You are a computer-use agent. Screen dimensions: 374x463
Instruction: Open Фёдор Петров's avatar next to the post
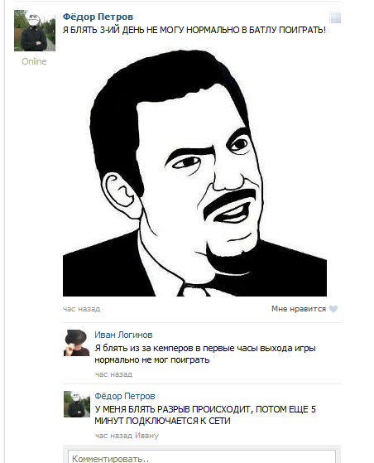[x=35, y=31]
